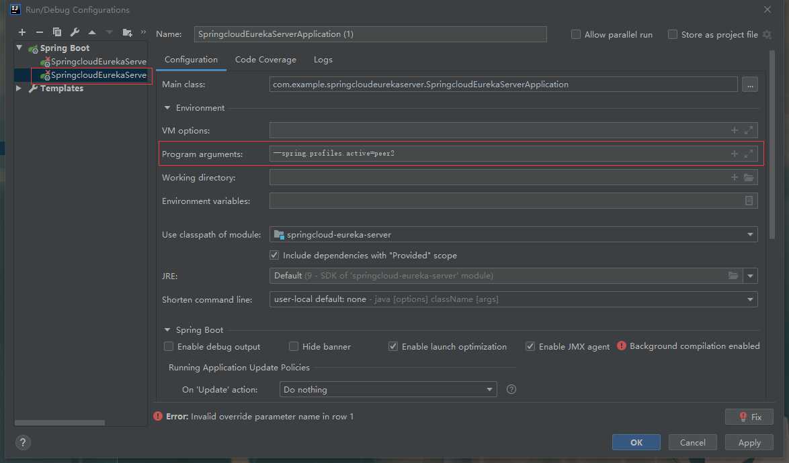Edit environment variables list icon
Viewport: 789px width, 463px height.
point(749,201)
